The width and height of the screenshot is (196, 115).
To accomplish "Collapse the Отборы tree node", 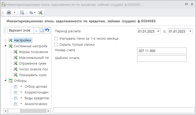I will [5, 80].
